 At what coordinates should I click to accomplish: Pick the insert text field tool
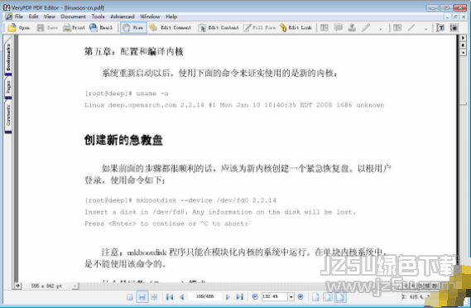tap(397, 27)
